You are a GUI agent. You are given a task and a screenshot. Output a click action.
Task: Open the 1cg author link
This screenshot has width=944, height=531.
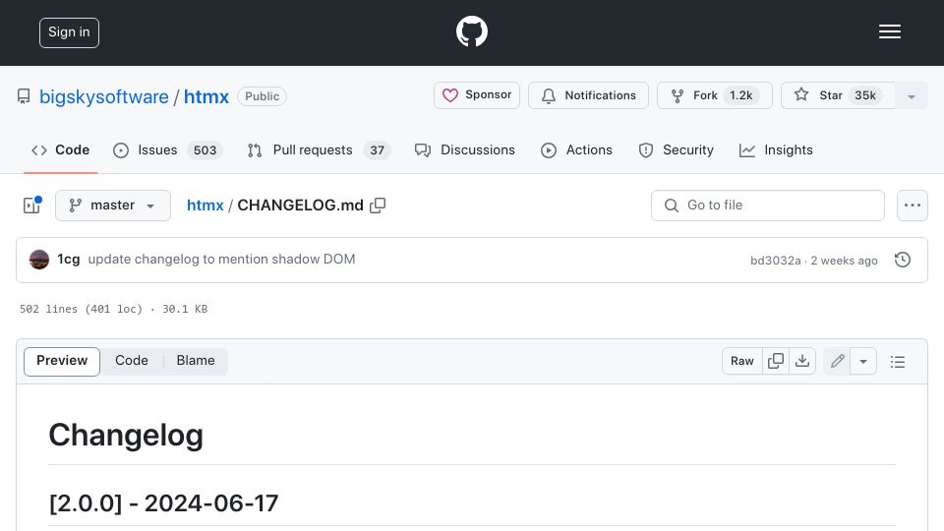[x=68, y=259]
